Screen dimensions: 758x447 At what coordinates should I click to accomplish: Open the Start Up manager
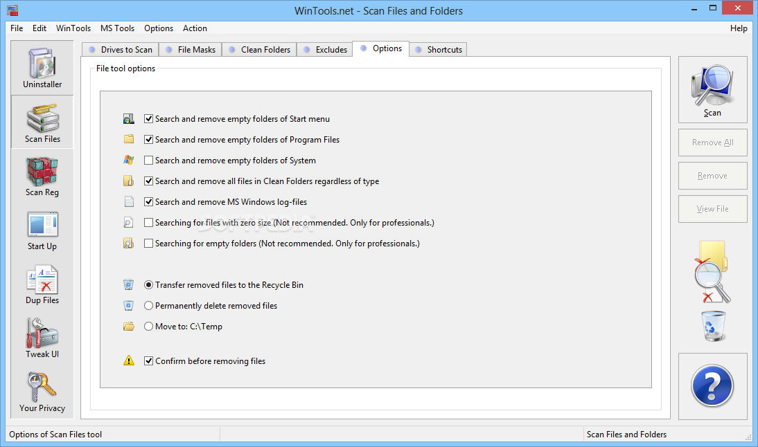point(42,230)
